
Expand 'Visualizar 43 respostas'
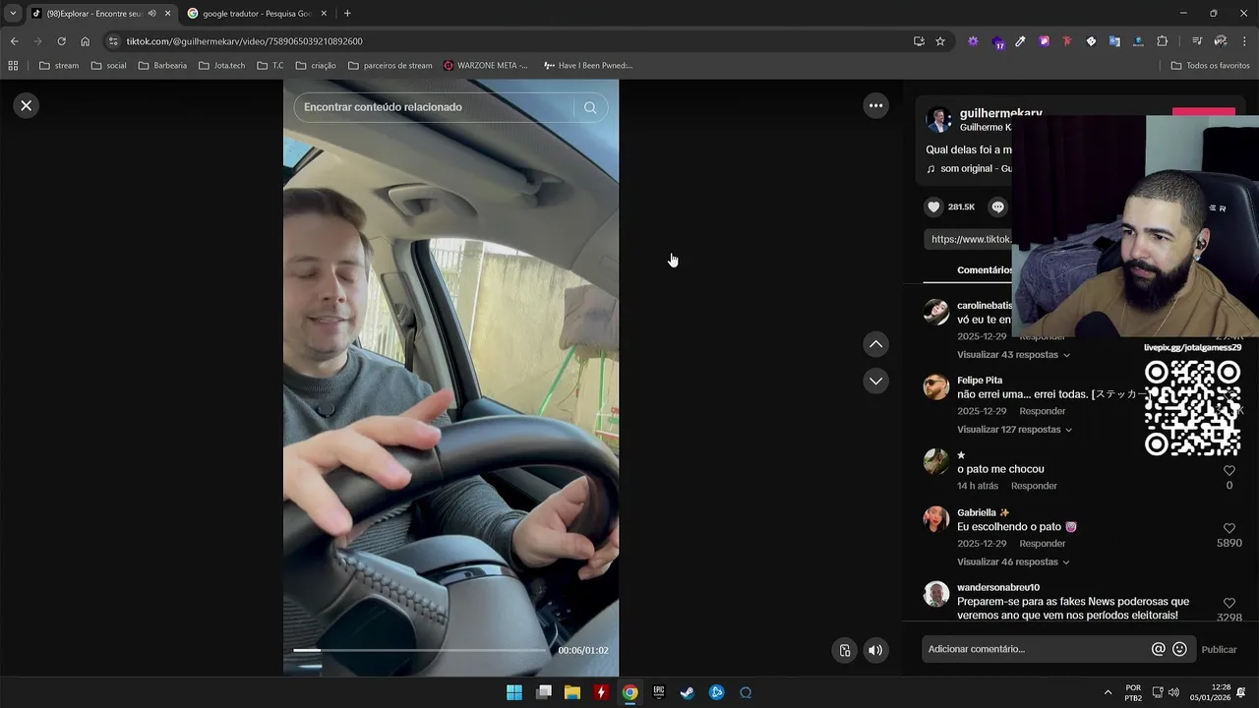[1013, 355]
